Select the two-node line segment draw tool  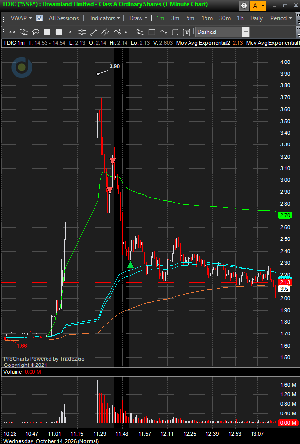pos(12,32)
